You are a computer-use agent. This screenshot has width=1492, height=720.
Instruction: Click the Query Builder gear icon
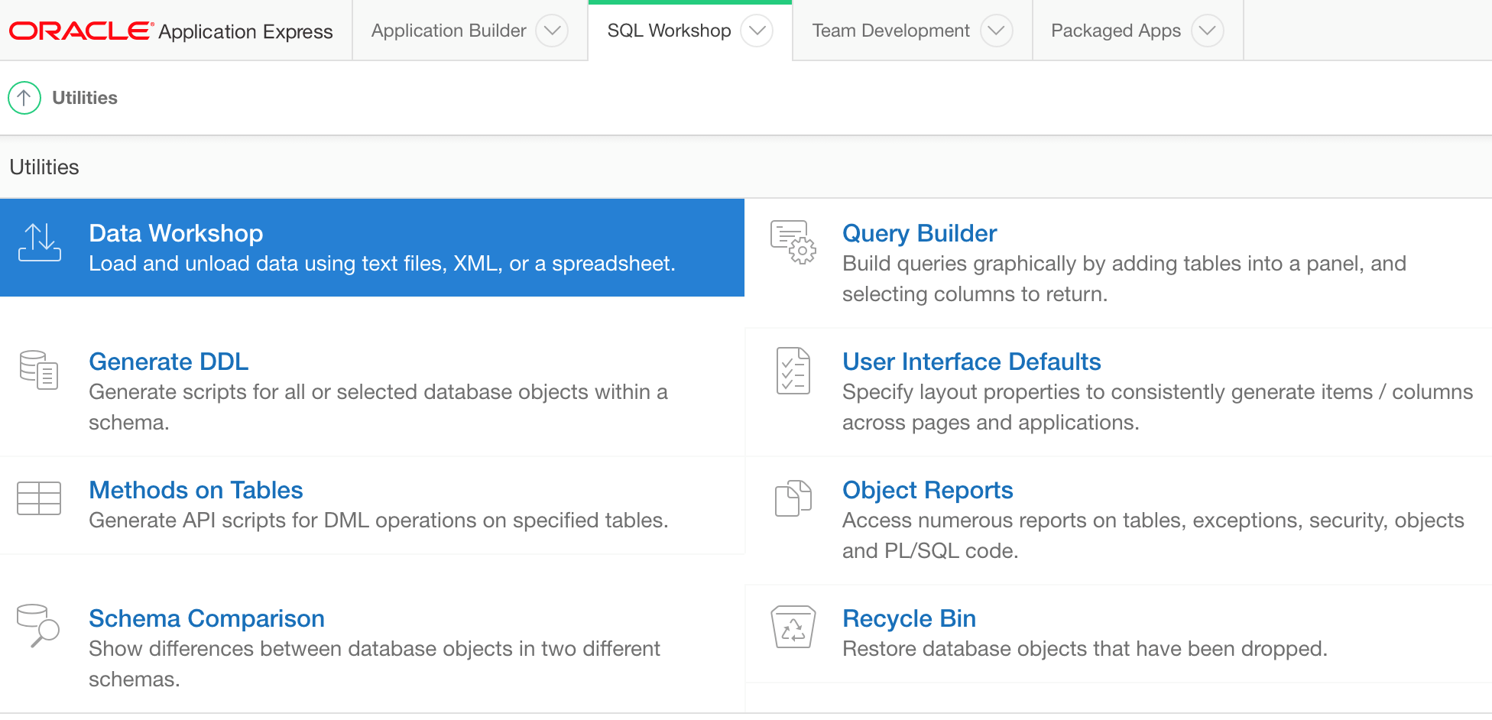(x=793, y=242)
